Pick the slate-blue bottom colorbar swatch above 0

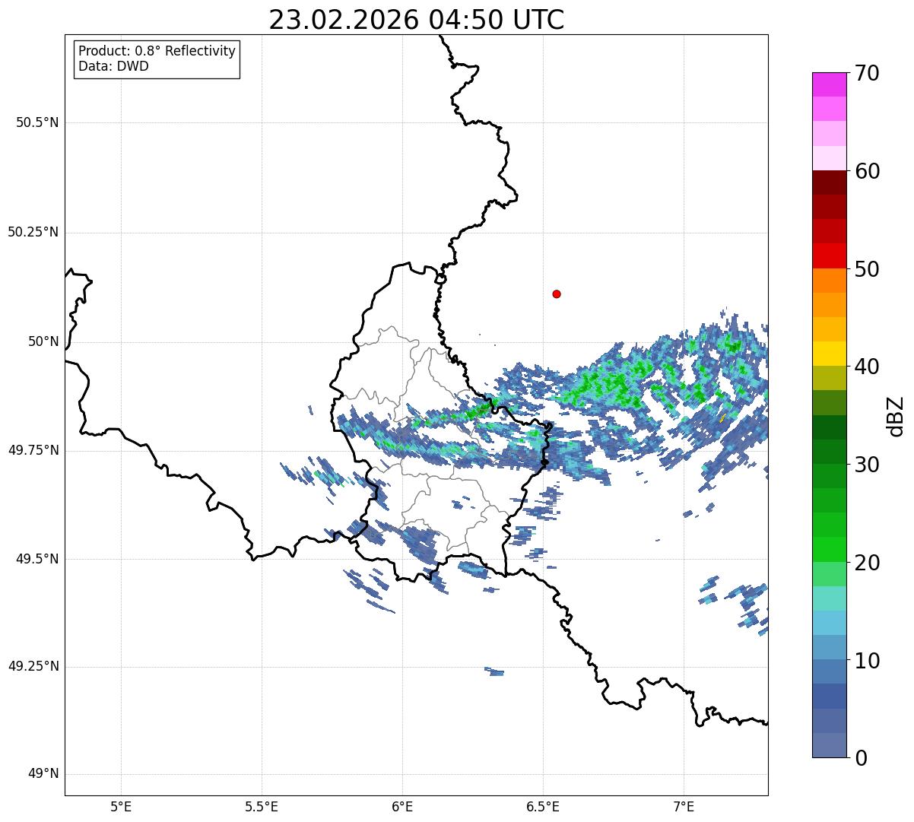coord(830,745)
